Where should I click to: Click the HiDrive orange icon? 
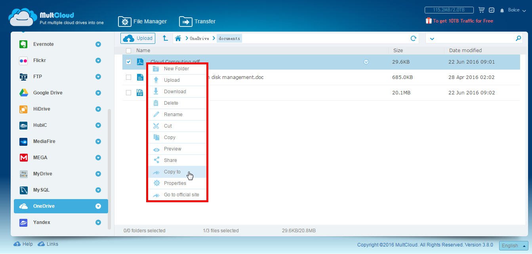(23, 109)
